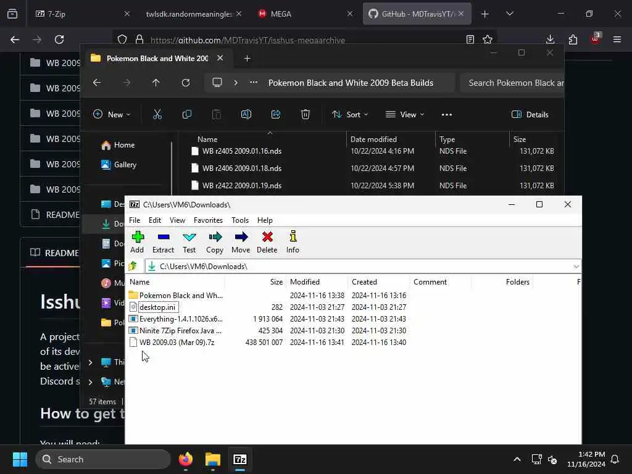This screenshot has width=632, height=474.
Task: Open the View dropdown in File Explorer
Action: click(x=405, y=114)
